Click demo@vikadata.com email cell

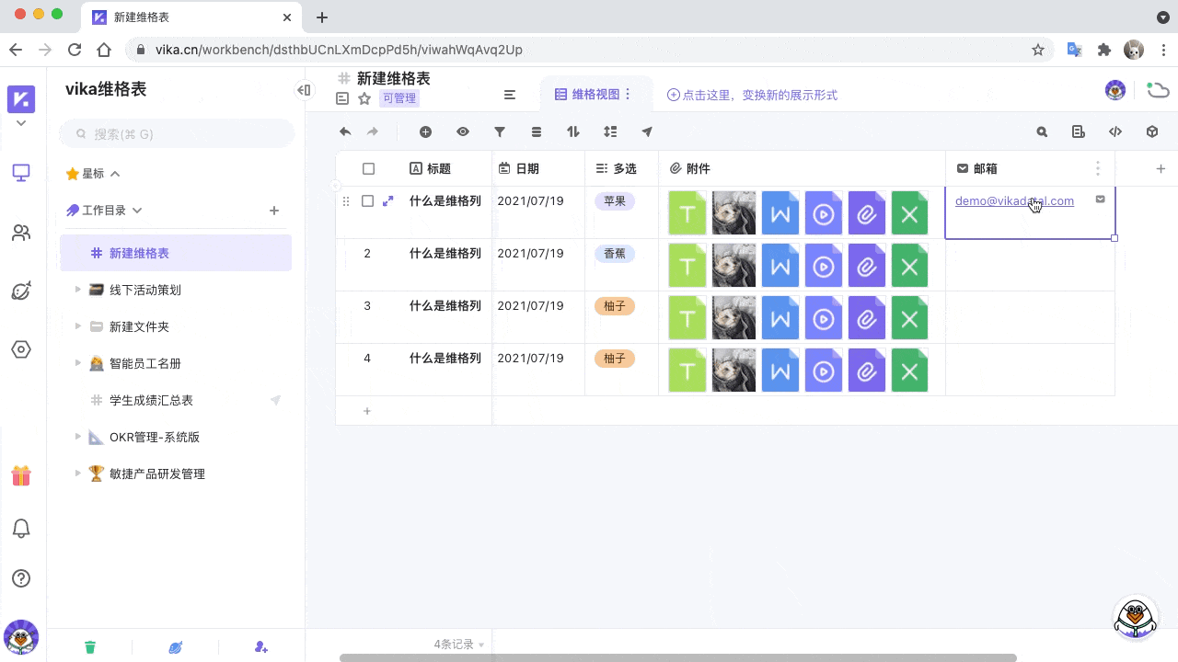pyautogui.click(x=1014, y=200)
